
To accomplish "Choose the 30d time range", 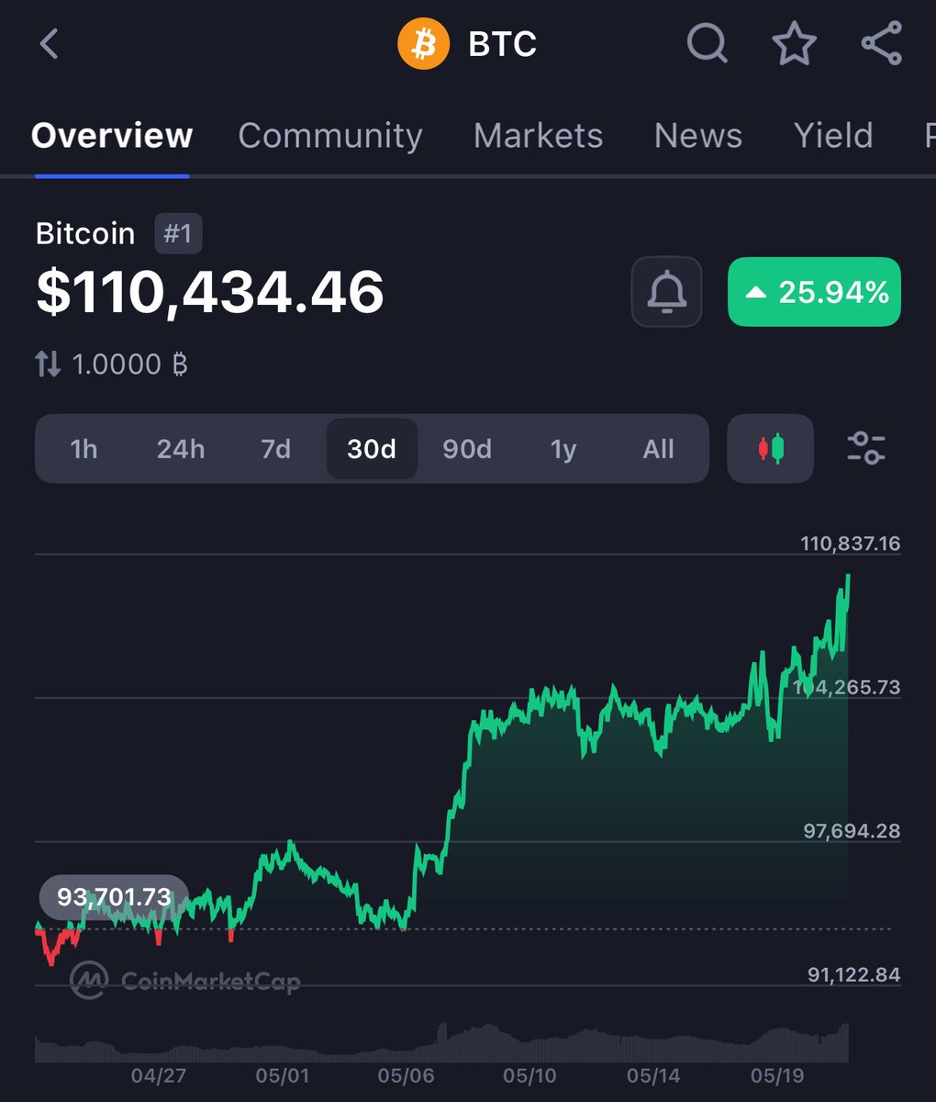I will coord(372,449).
